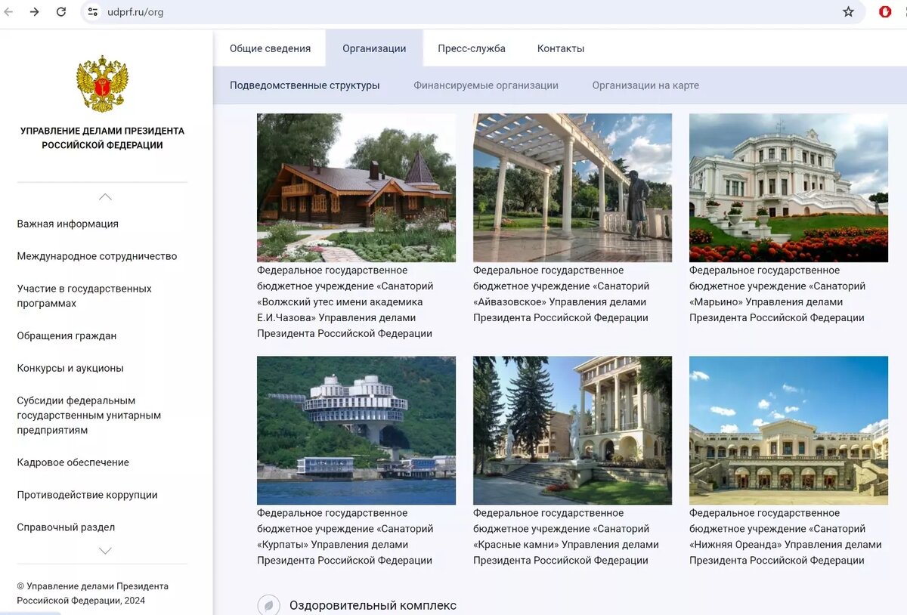Open the Нижняя Ореанда sanatorium photo
Screen dimensions: 907x615
pos(788,431)
